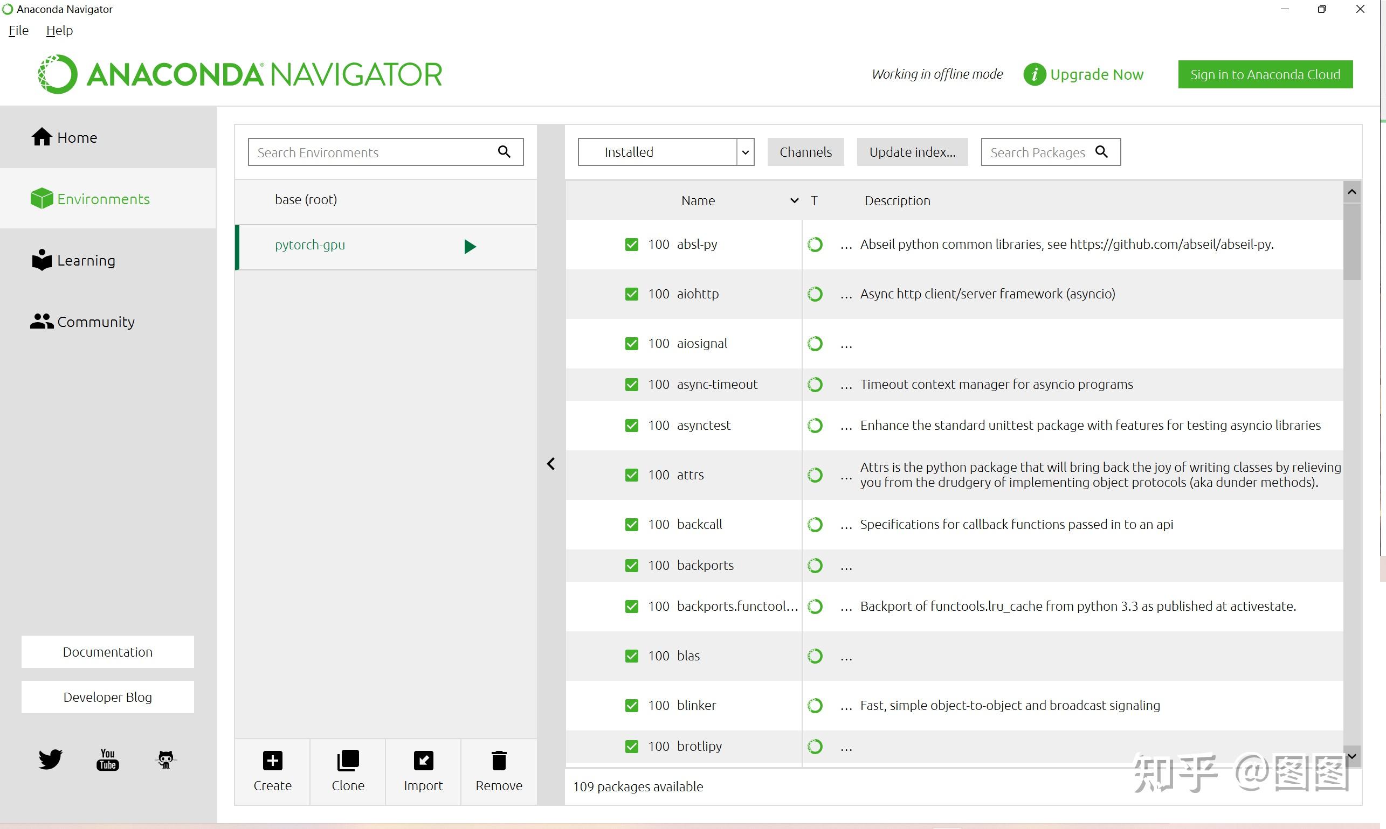The height and width of the screenshot is (829, 1386).
Task: Click the Clone environment icon
Action: click(348, 760)
